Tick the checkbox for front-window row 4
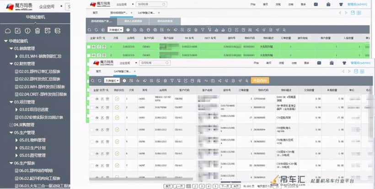Viewport: 375px width, 189px height. [x=92, y=130]
